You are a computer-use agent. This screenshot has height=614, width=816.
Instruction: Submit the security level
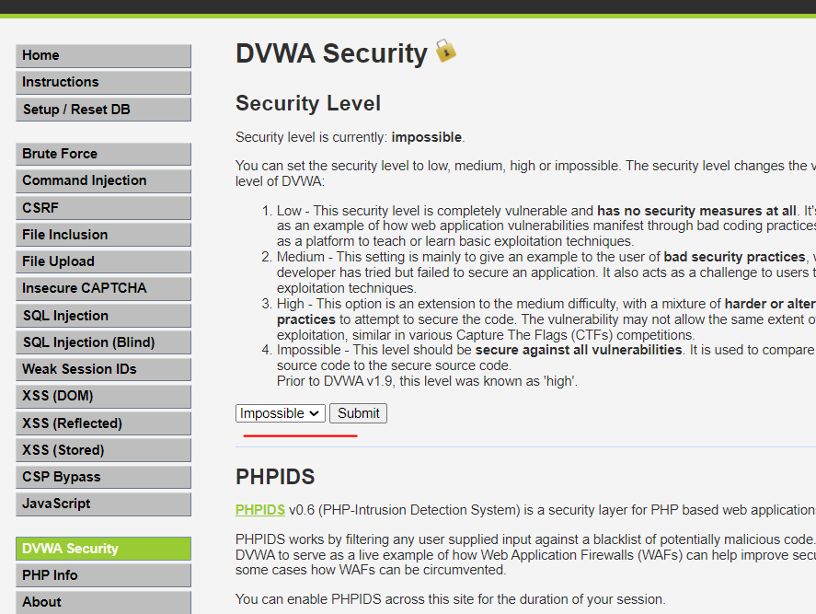358,413
